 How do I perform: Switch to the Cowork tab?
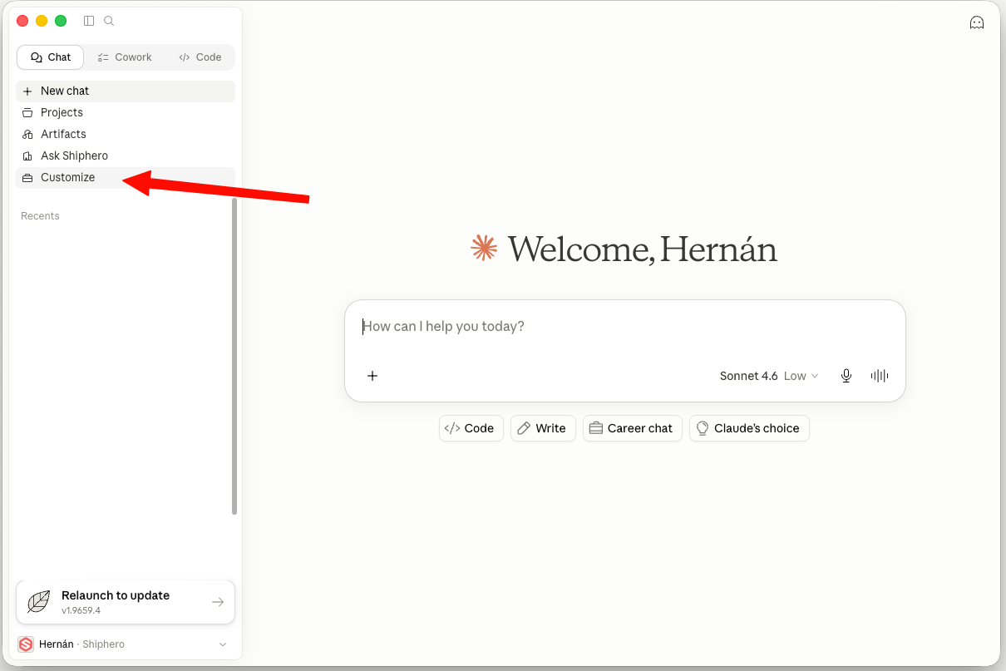click(x=125, y=57)
